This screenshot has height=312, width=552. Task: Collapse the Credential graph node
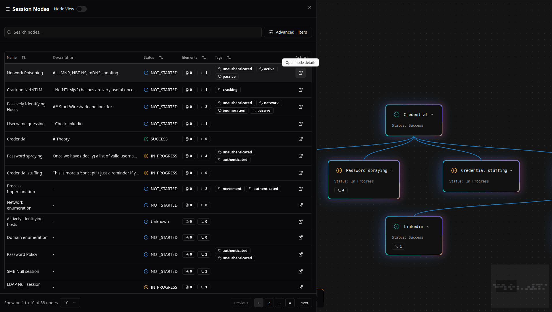coord(432,115)
